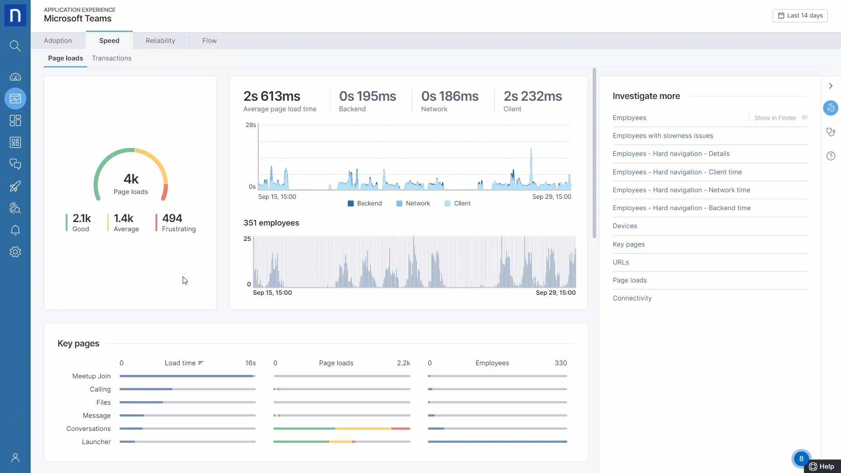This screenshot has height=473, width=841.
Task: Open the chat bubbles sidebar icon
Action: (15, 164)
